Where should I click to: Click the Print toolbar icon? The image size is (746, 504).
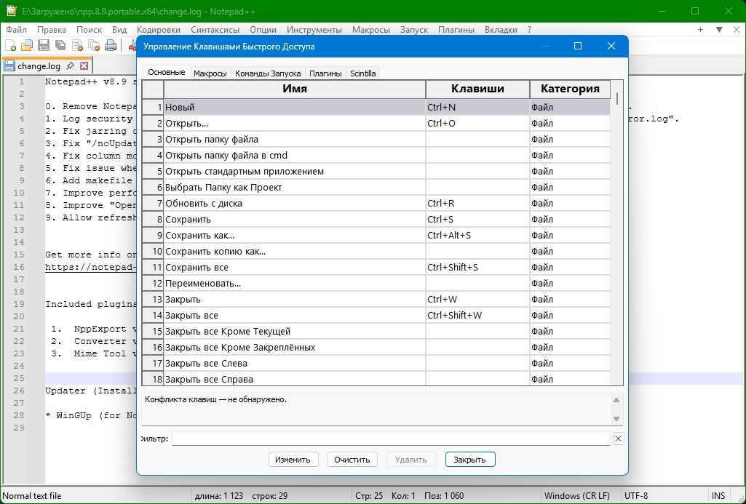click(111, 46)
